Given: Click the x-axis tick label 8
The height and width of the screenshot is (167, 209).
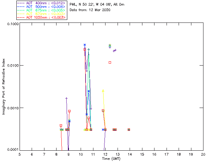Looking at the screenshot, I should (x=56, y=154).
